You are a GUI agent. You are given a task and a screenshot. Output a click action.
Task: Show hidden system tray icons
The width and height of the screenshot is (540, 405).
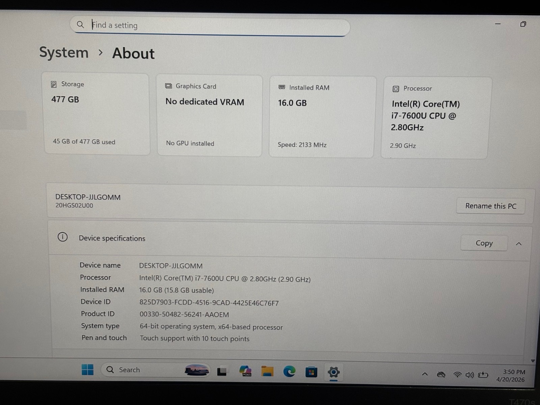pos(425,374)
